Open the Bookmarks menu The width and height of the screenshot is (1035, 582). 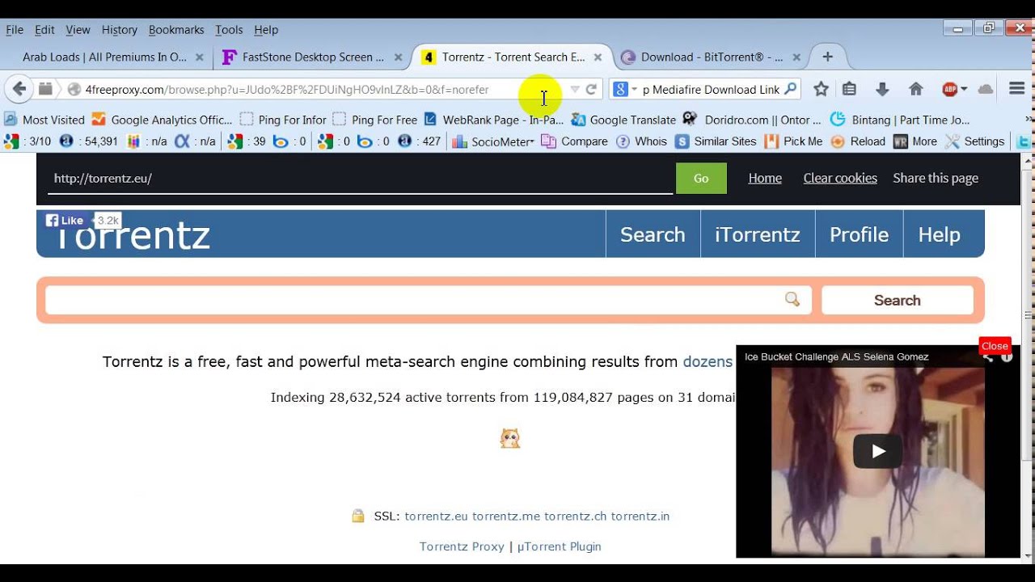176,29
